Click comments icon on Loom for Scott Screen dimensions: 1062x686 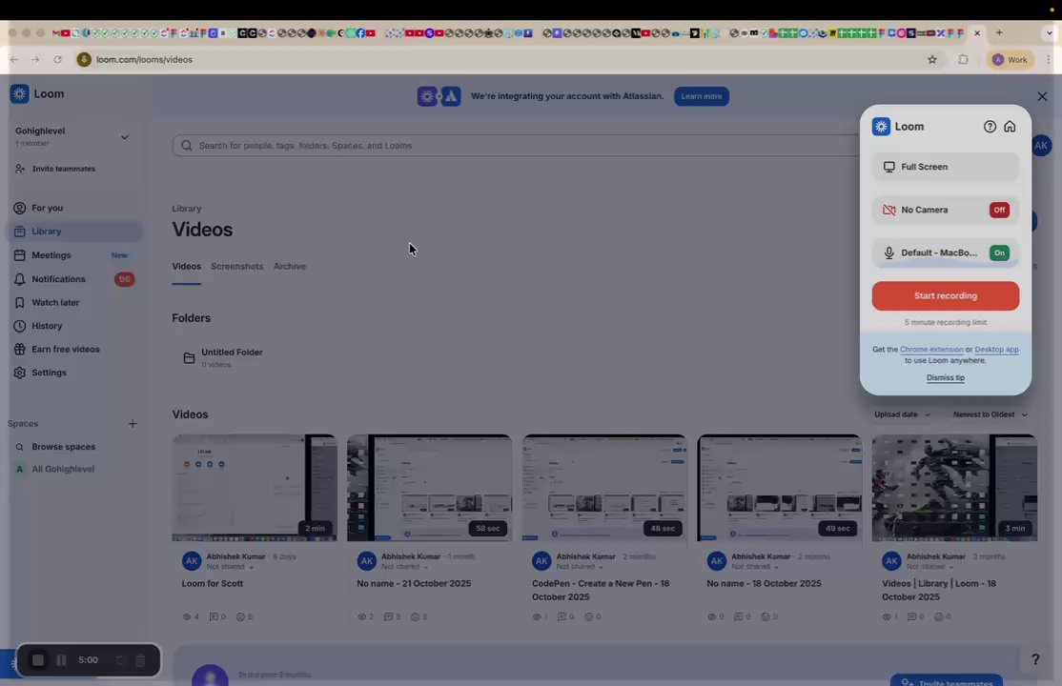(x=214, y=617)
